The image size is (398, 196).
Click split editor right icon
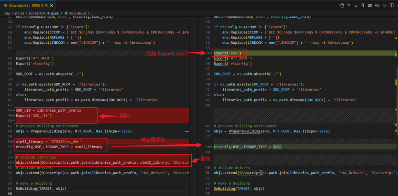pos(391,5)
